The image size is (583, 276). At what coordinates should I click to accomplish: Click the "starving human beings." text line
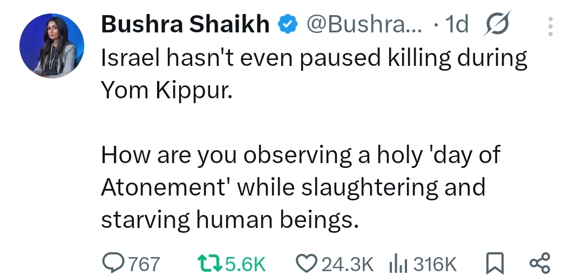(x=230, y=219)
